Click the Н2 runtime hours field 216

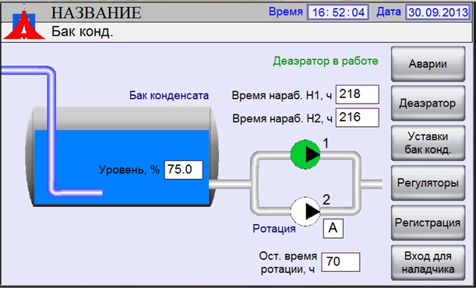358,118
